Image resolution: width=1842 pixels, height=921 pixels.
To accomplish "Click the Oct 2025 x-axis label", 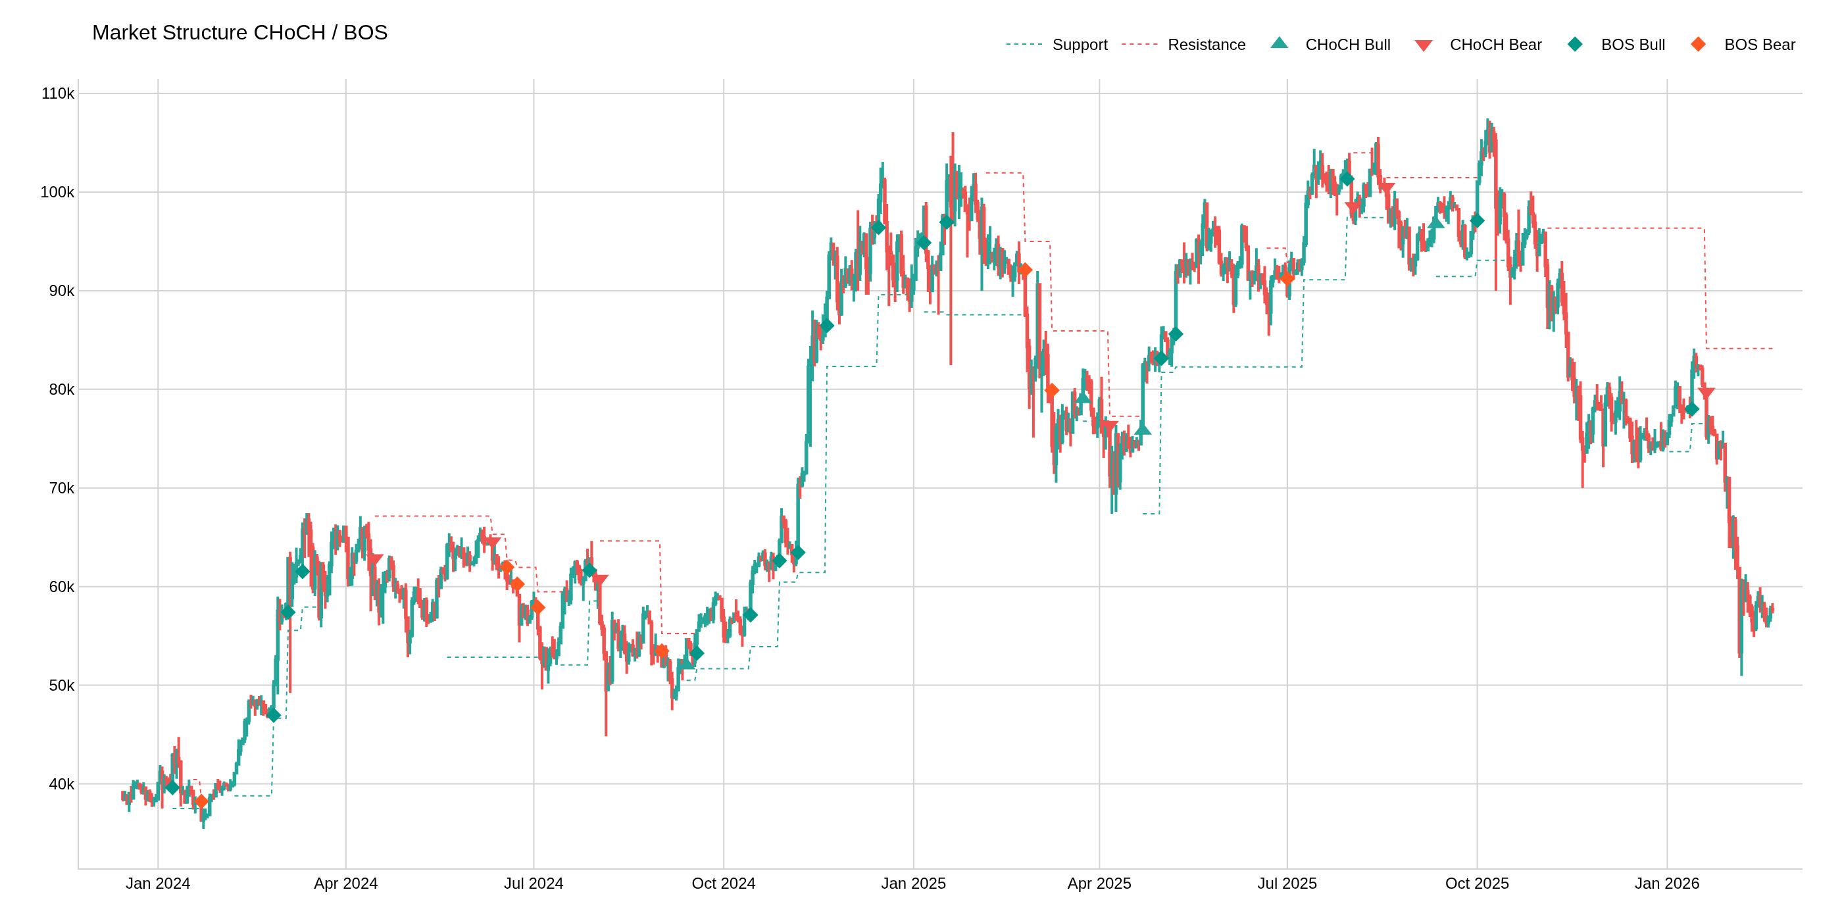I will pyautogui.click(x=1478, y=884).
